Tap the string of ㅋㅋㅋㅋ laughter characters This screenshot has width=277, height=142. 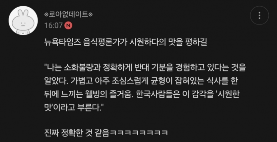click(x=139, y=132)
